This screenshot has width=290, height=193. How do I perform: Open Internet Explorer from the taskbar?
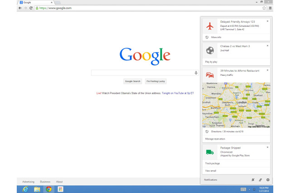click(25, 189)
